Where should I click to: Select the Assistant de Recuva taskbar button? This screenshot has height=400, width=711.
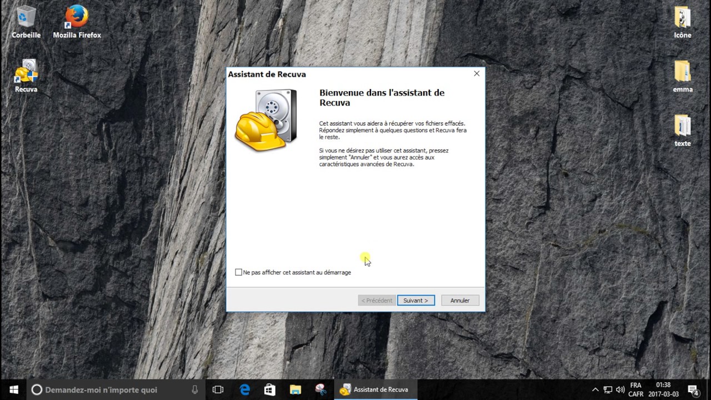[375, 389]
